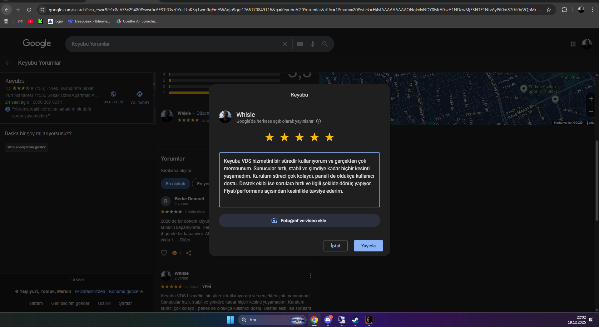Open the Chrome apps grid shortcut
This screenshot has width=599, height=327.
coord(6,21)
